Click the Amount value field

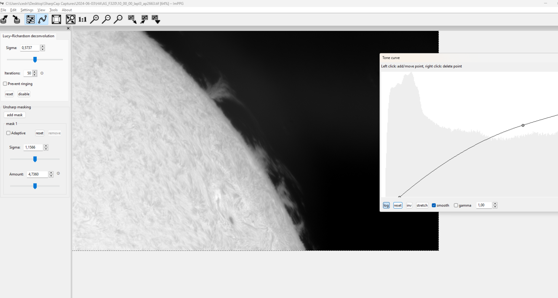tap(38, 174)
